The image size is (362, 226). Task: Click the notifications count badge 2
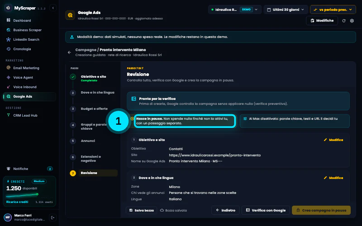[50, 169]
